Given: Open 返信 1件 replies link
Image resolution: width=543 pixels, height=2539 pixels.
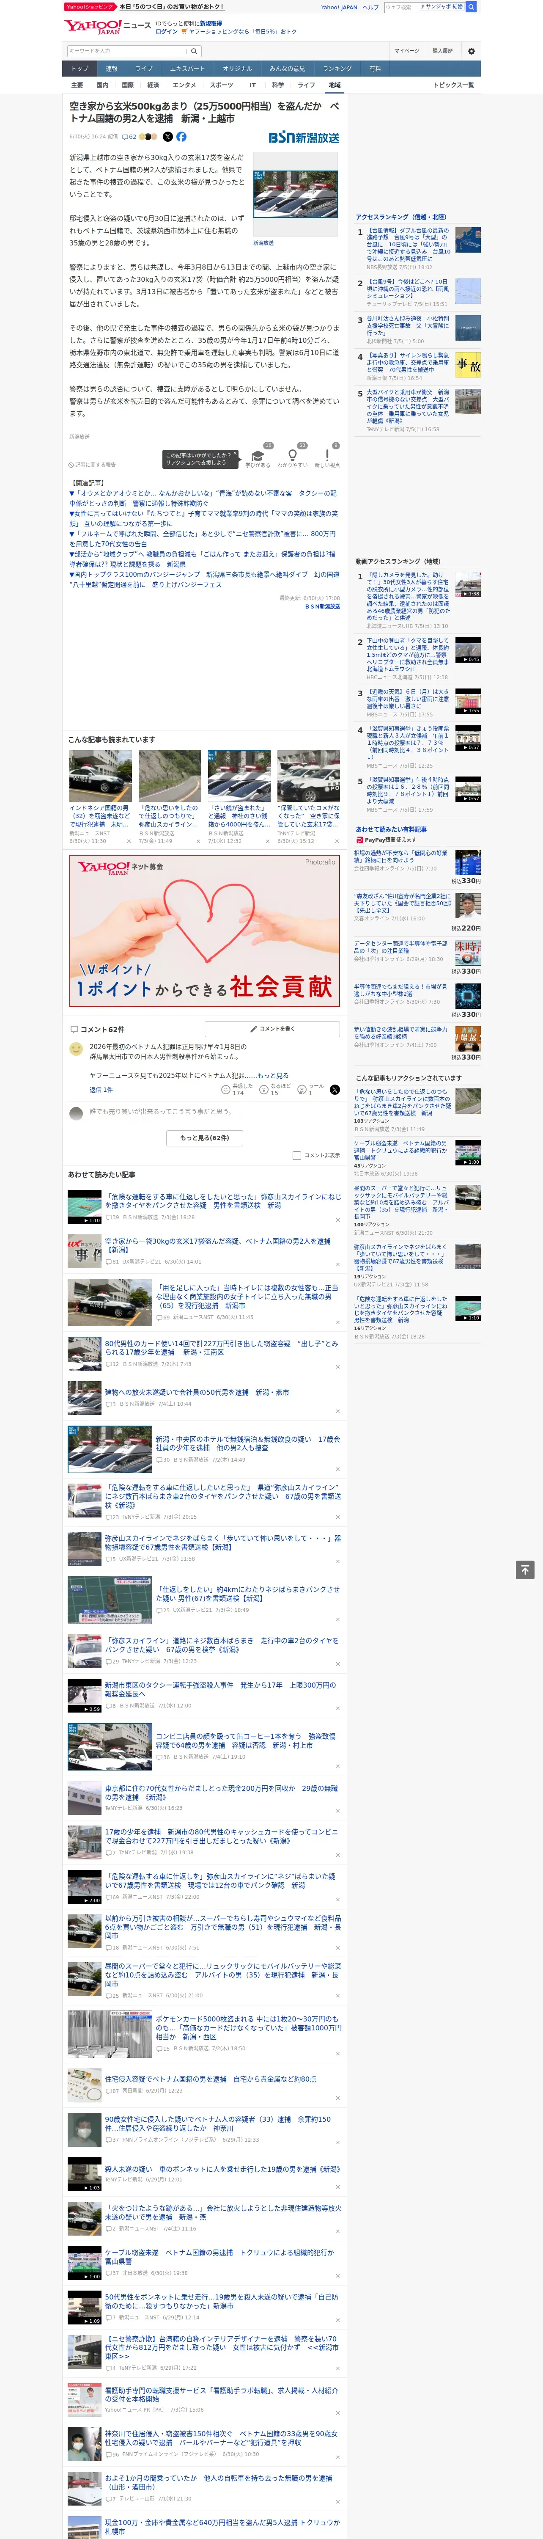Looking at the screenshot, I should point(101,1090).
